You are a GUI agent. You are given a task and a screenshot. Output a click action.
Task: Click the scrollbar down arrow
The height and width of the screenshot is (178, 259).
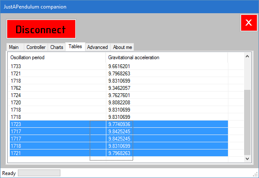(x=247, y=159)
